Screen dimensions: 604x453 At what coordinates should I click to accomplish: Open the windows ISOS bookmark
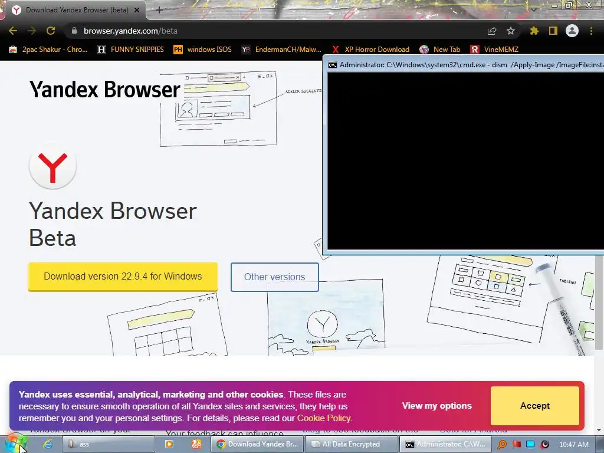point(203,50)
